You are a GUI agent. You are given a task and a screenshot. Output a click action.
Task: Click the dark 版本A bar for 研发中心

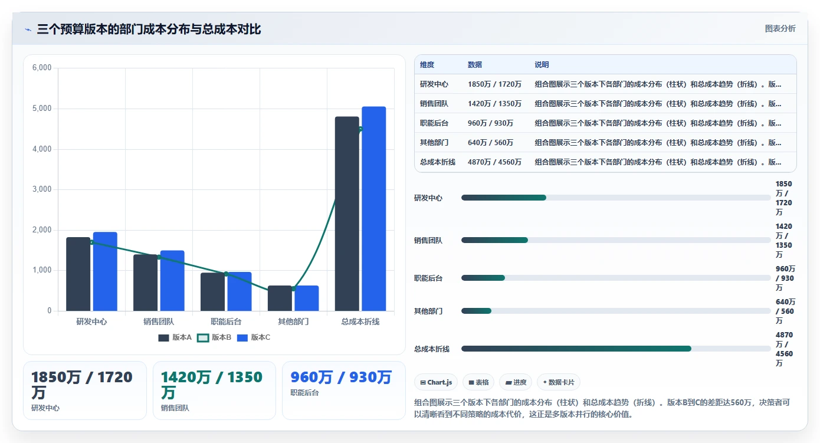click(78, 274)
